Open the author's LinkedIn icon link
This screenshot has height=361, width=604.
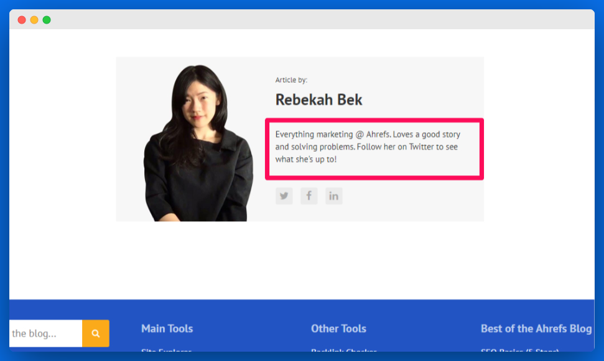[x=333, y=196]
